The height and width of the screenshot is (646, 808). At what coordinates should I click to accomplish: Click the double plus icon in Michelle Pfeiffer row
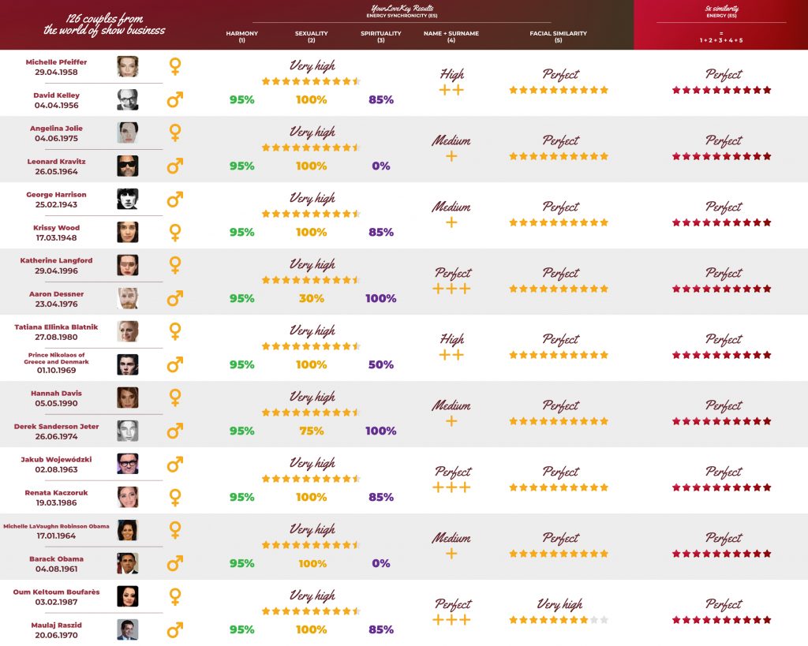[x=451, y=91]
